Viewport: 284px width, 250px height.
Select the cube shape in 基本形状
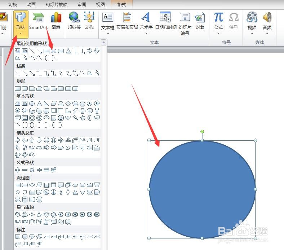point(18,118)
